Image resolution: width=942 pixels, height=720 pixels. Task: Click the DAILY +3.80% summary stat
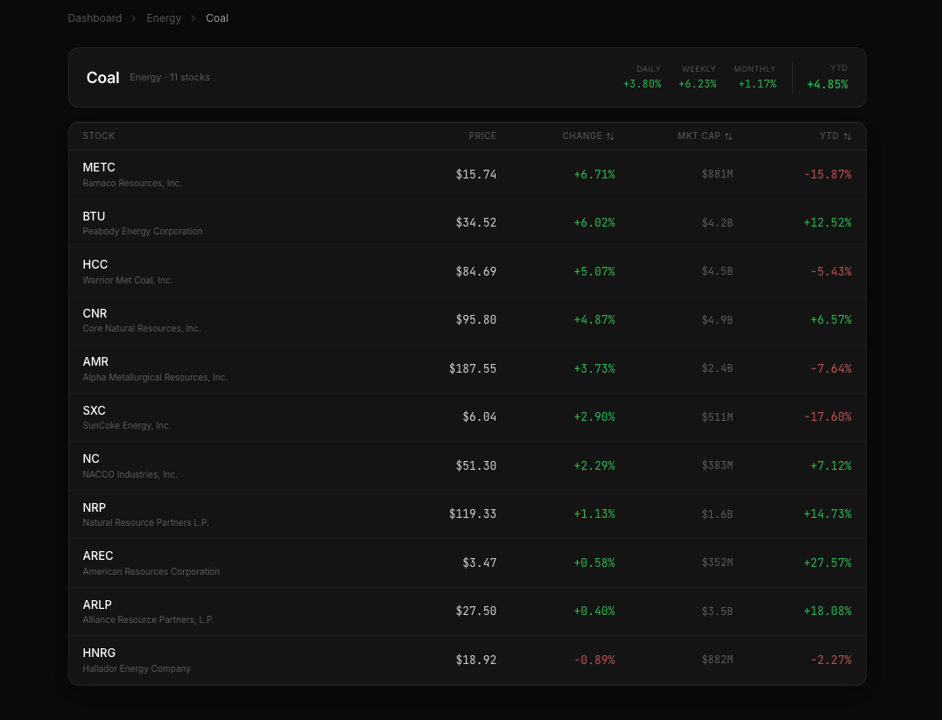coord(643,78)
